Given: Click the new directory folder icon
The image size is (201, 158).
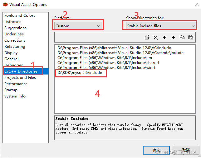Looking at the screenshot, I should [x=147, y=37].
